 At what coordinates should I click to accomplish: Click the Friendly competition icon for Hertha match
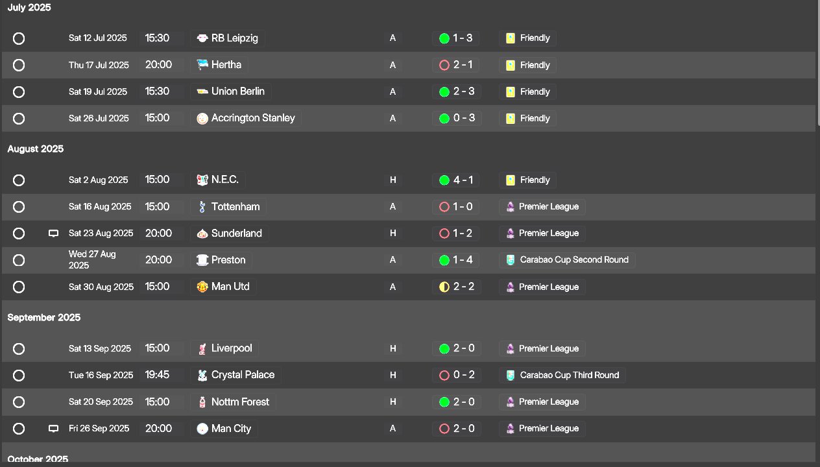point(511,66)
